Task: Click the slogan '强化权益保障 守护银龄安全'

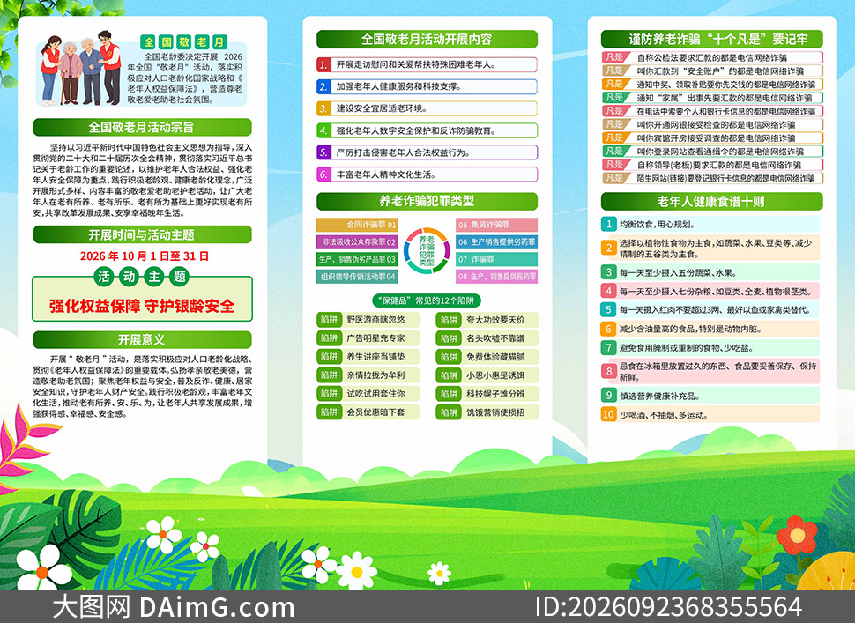Action: [x=142, y=306]
